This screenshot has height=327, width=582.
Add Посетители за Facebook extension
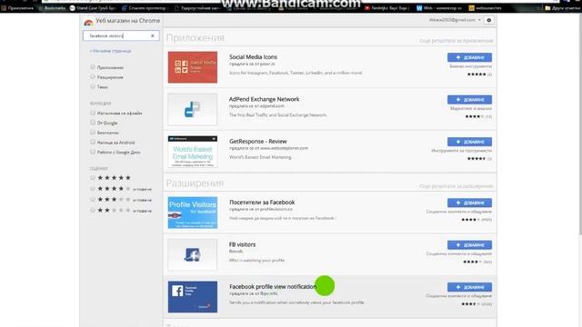(469, 203)
